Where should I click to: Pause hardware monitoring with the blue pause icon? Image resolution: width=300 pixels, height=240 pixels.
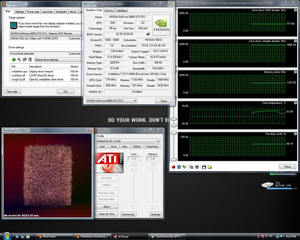(179, 167)
